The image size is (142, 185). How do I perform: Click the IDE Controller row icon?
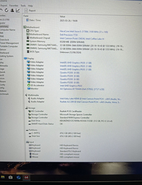30,111
